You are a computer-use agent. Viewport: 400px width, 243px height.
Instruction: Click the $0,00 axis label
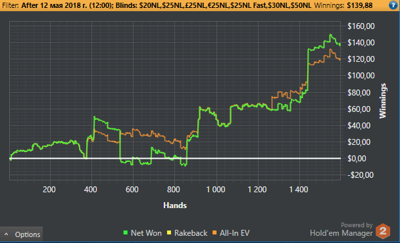tap(357, 159)
